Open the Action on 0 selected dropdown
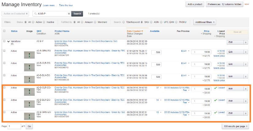 [16, 14]
